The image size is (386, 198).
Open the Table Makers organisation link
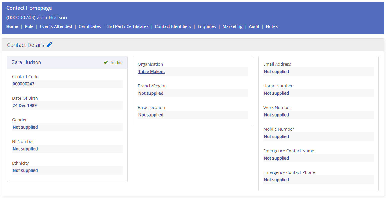(x=151, y=71)
